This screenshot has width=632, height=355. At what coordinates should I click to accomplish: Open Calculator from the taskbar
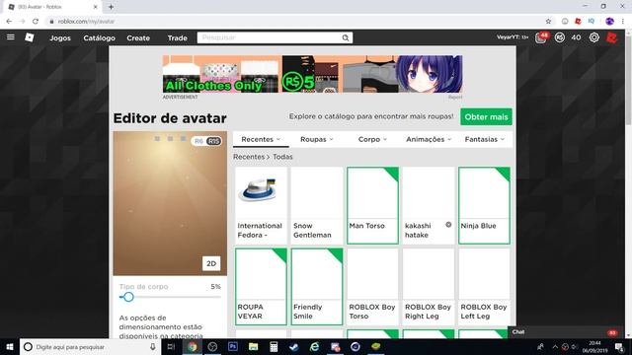point(274,346)
